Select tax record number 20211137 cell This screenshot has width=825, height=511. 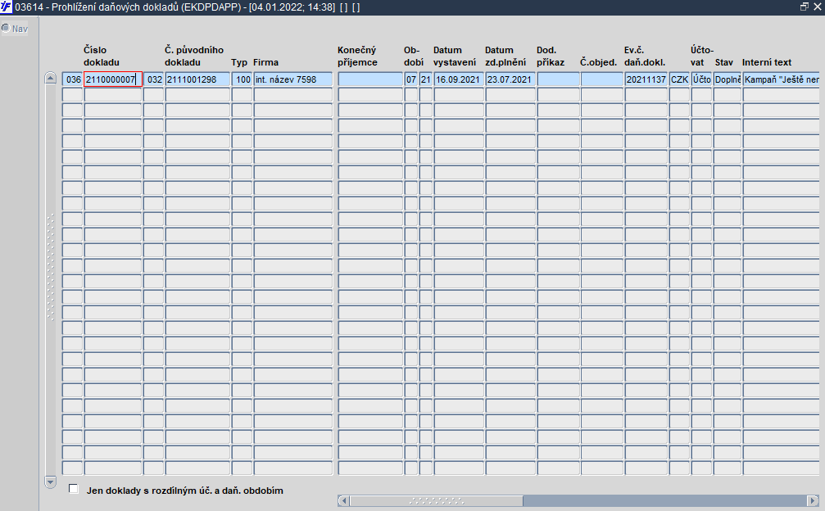tap(646, 79)
